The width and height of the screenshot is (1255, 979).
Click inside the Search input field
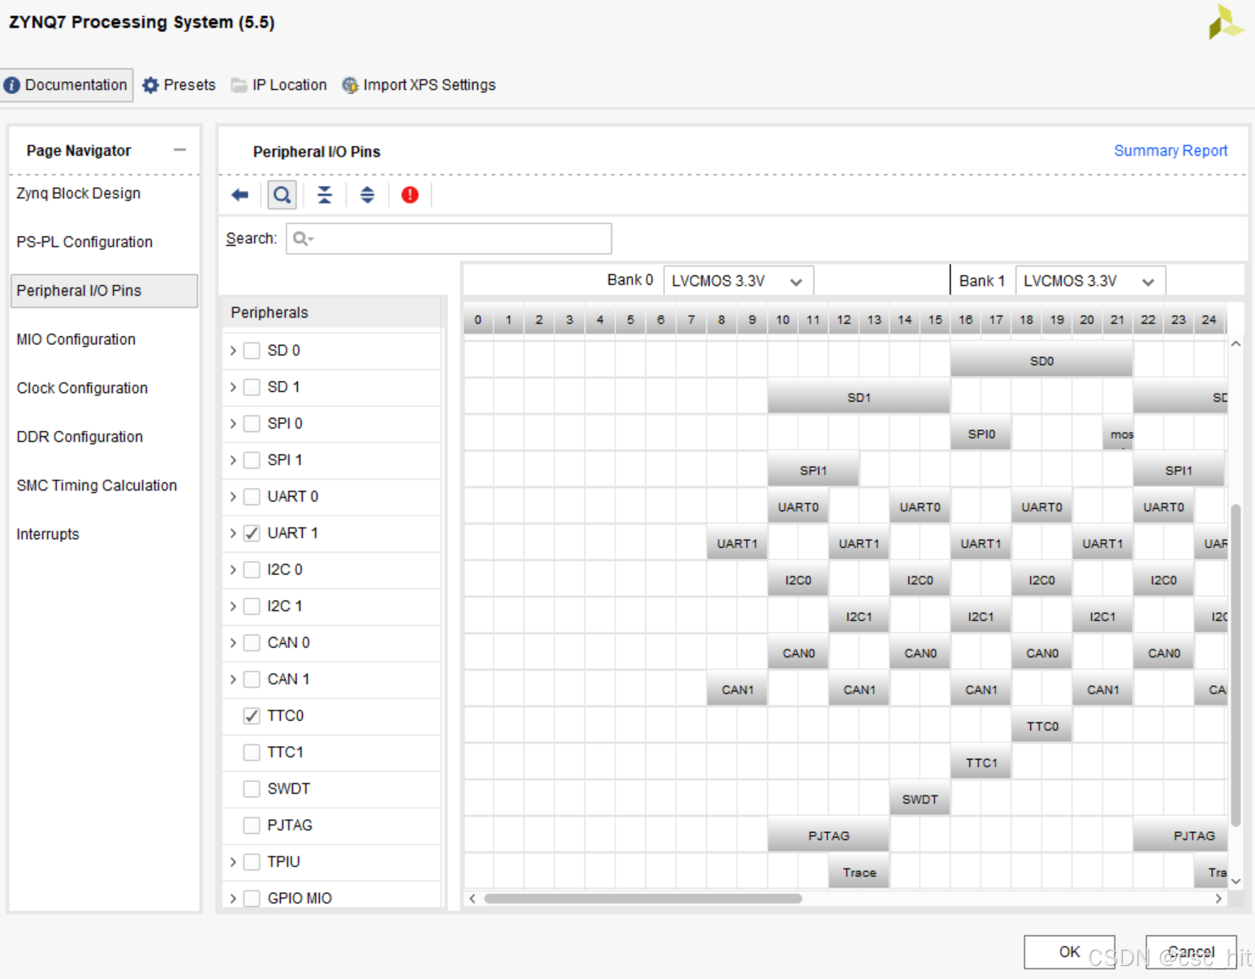pos(449,239)
